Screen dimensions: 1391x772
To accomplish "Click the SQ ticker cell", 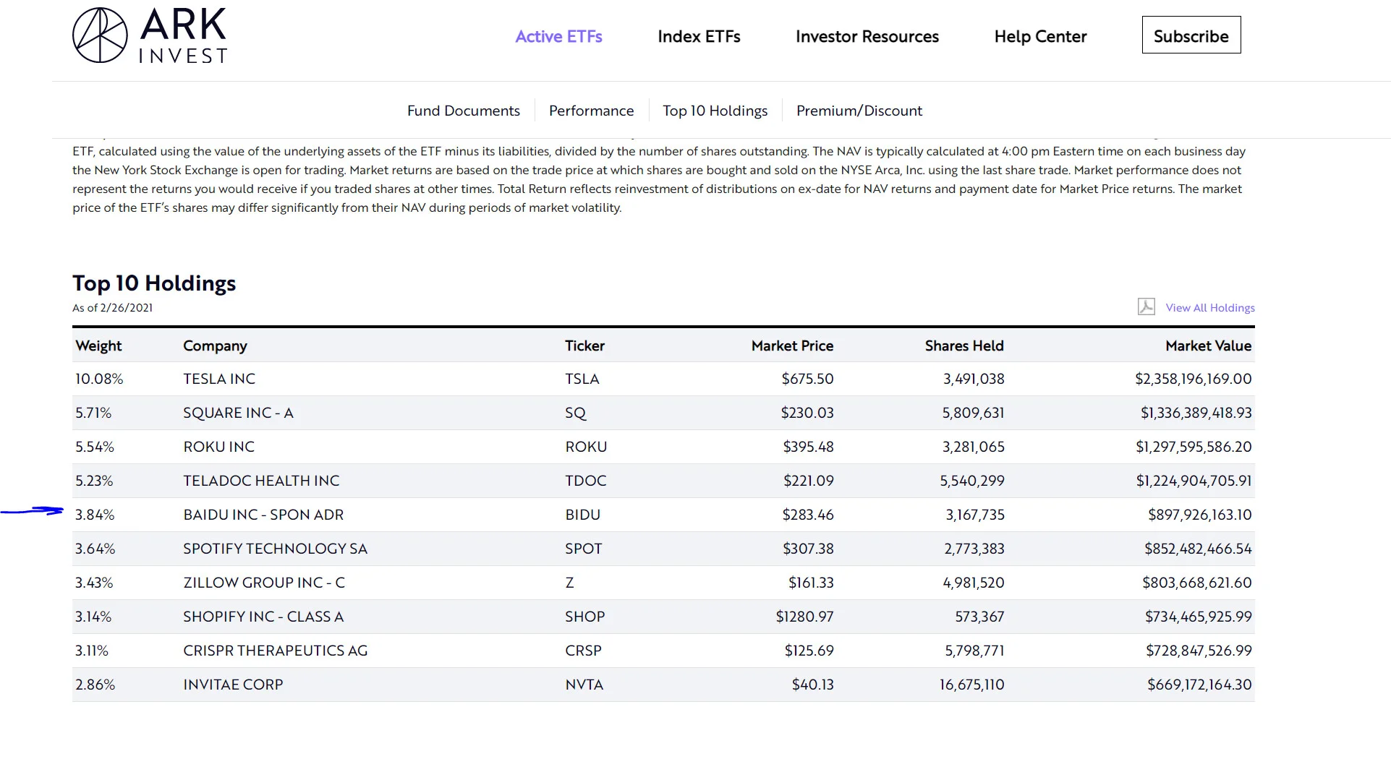I will 576,413.
